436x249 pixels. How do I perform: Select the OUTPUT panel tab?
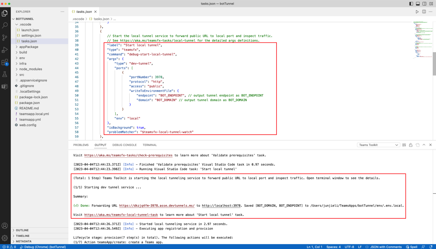tap(100, 145)
